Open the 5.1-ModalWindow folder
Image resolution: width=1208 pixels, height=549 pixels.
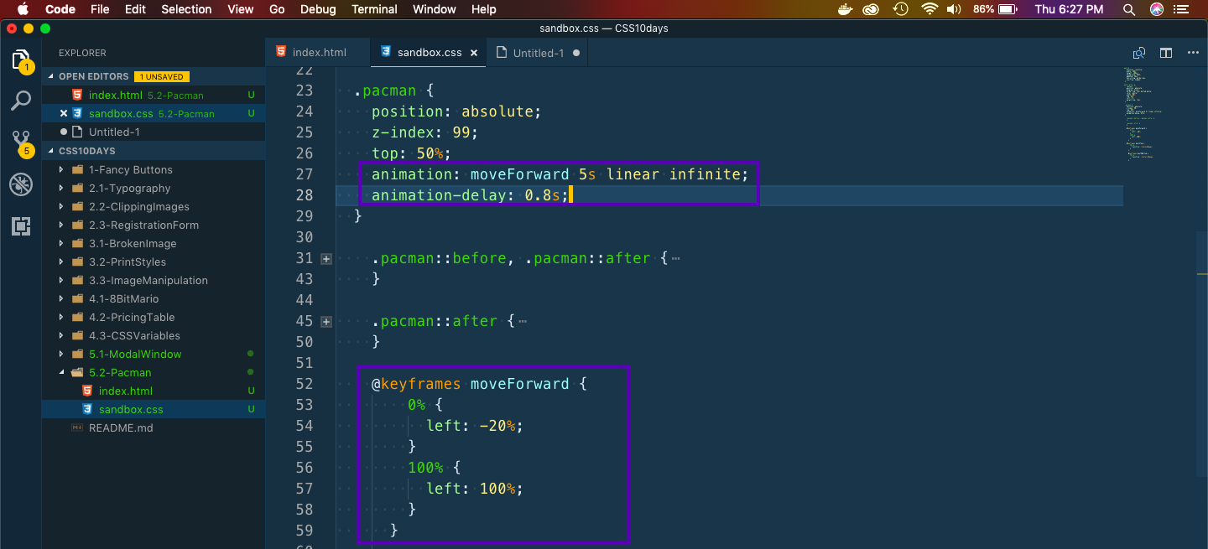coord(135,354)
